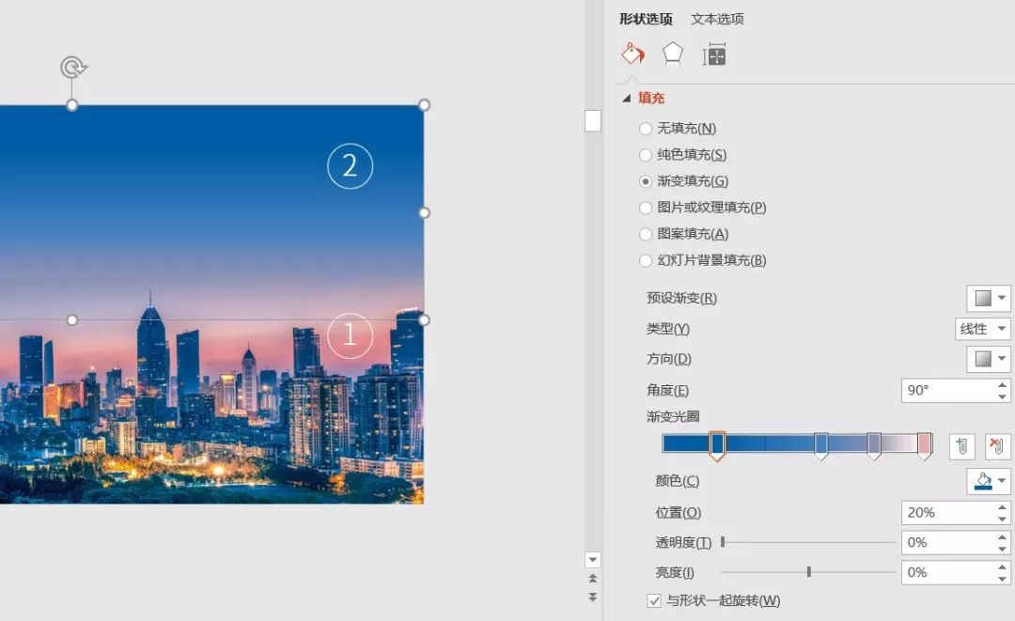Collapse the 填充 section
Viewport: 1015px width, 621px height.
click(626, 99)
